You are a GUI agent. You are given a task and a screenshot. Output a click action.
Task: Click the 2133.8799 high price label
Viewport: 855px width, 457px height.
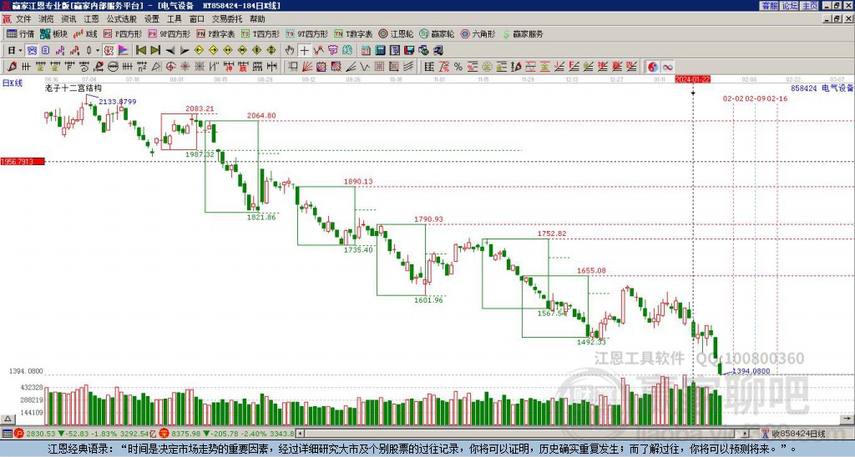(117, 102)
